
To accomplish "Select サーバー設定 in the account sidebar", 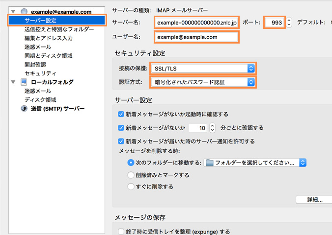I will click(57, 20).
